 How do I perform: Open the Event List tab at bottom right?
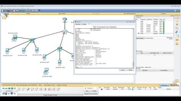[x=164, y=85]
